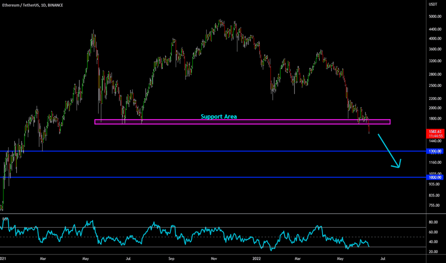Click the 755.00 price axis label
Viewport: 446px width, 263px height.
(x=435, y=206)
